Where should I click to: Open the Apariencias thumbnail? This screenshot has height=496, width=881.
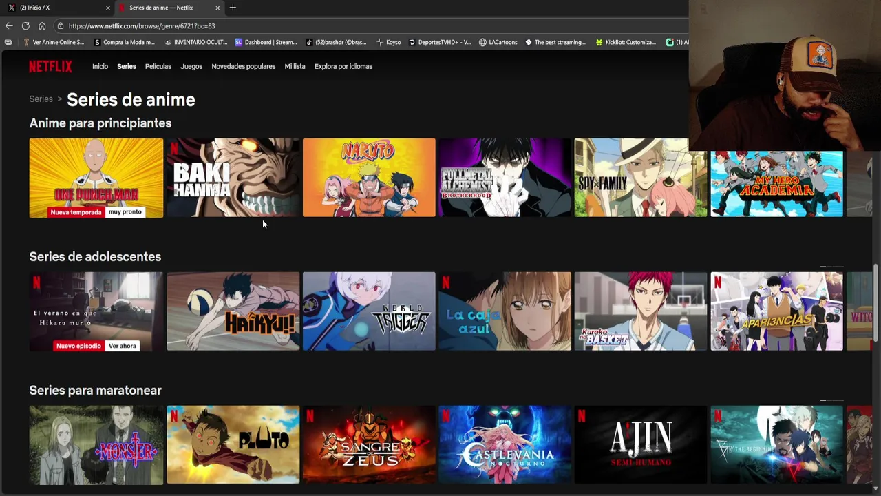pyautogui.click(x=776, y=311)
